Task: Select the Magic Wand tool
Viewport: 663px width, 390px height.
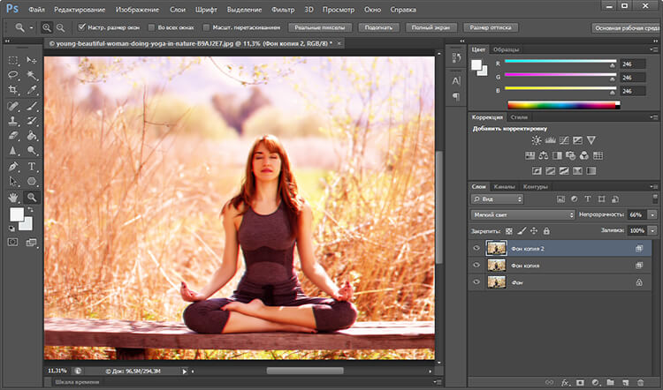Action: click(x=32, y=76)
